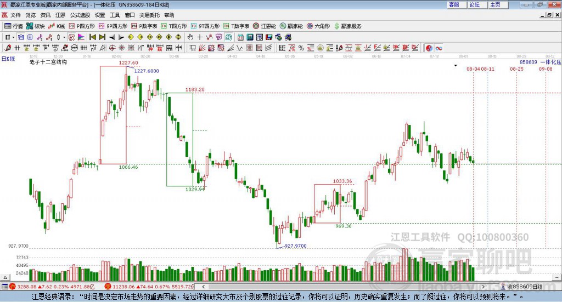Image resolution: width=562 pixels, height=302 pixels.
Task: Open the candlestick style dropdown arrow
Action: click(64, 37)
